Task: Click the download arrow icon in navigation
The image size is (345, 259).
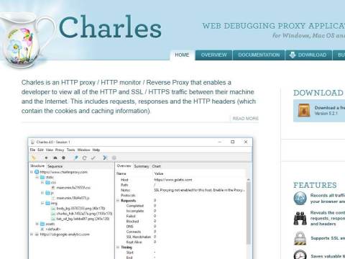Action: [x=293, y=55]
